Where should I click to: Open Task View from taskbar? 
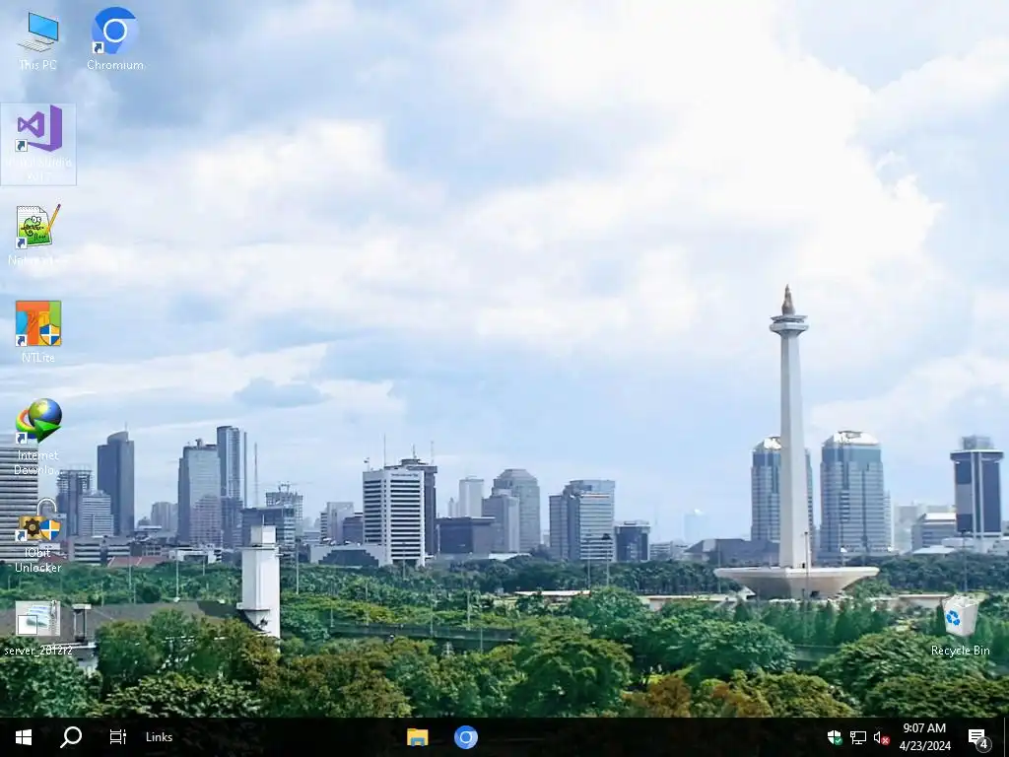[118, 737]
